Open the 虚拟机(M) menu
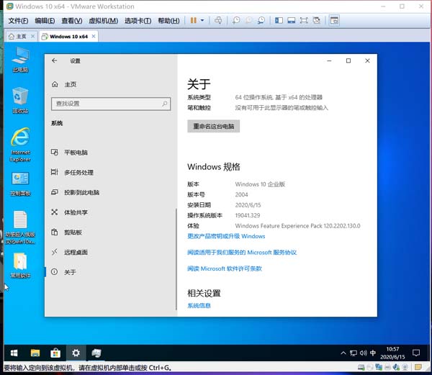Screen dimensions: 432x375 [x=103, y=21]
